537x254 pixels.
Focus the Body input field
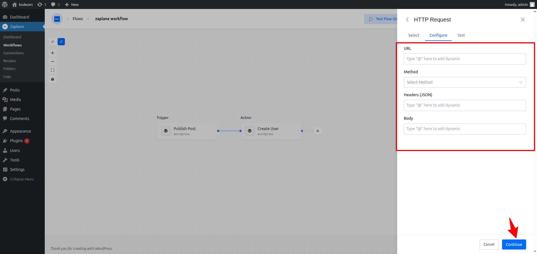(x=465, y=129)
